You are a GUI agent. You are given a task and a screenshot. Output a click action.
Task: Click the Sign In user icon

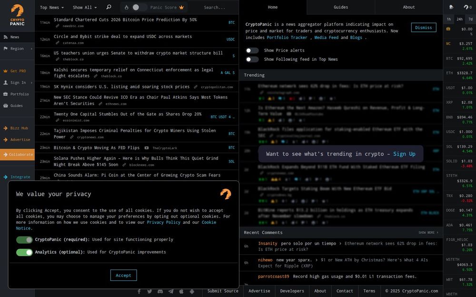click(x=5, y=82)
